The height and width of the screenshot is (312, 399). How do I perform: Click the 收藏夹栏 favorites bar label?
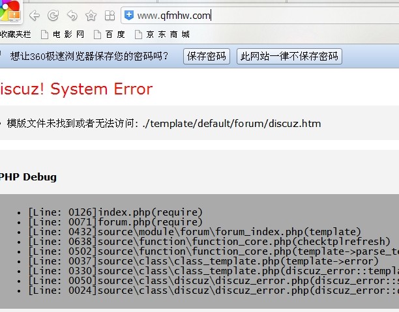click(15, 35)
